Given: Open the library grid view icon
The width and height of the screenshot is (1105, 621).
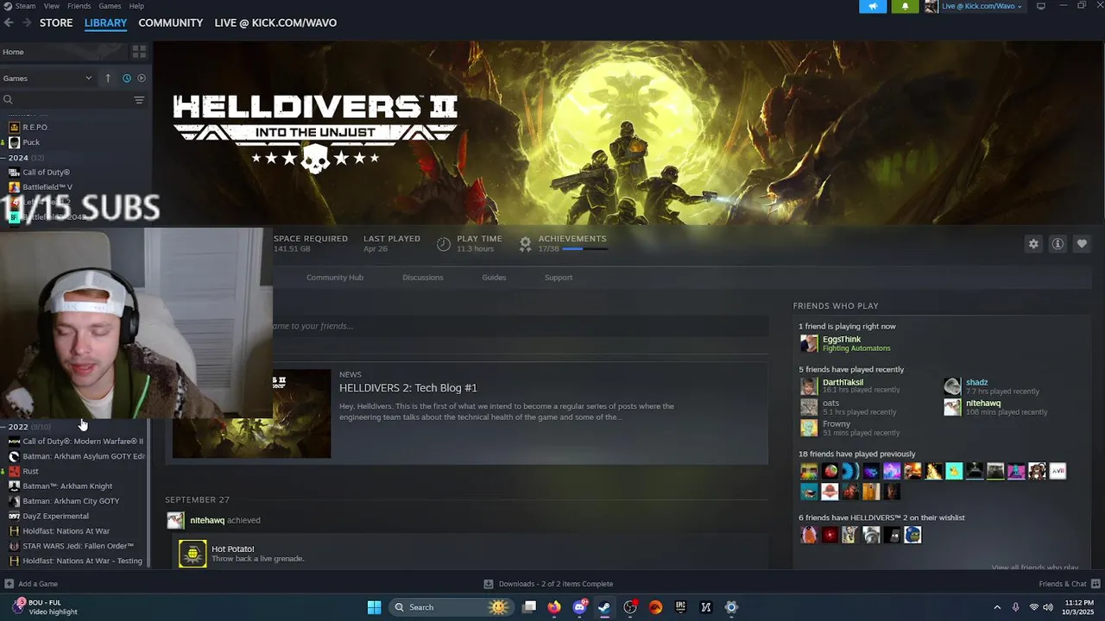Looking at the screenshot, I should pyautogui.click(x=139, y=52).
